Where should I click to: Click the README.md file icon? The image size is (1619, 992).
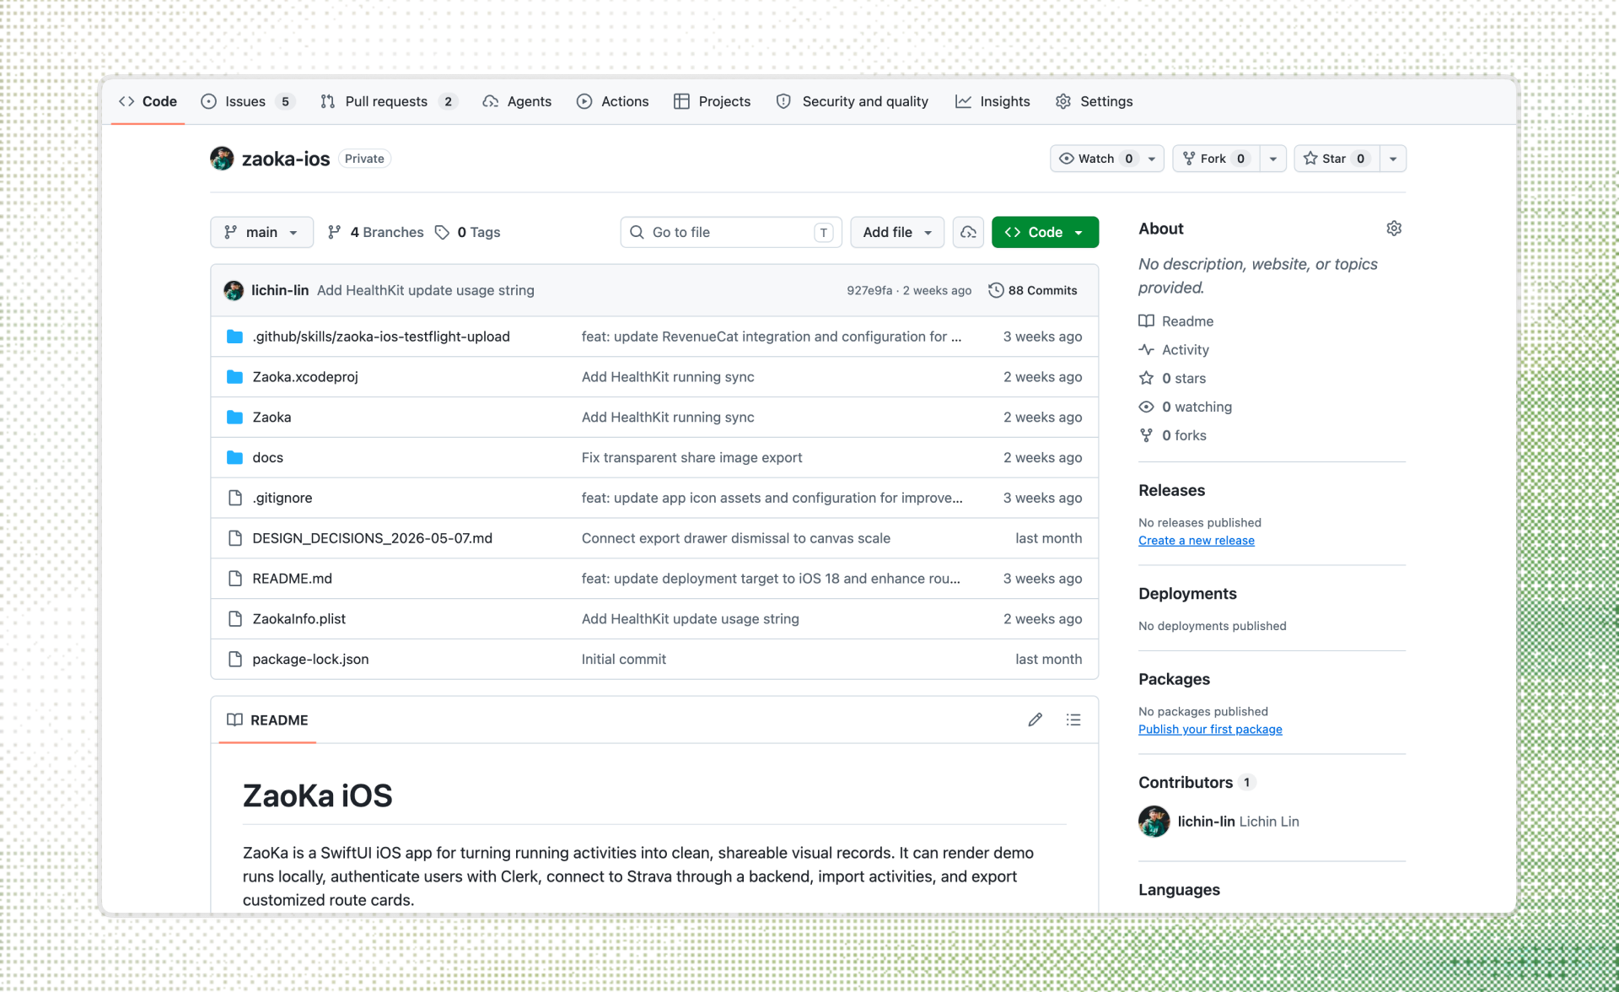point(235,579)
